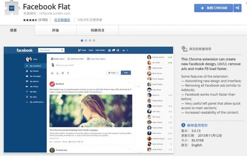Screen dimensions: 247x156
Task: Click the emoji feeling icon below the status box
Action: [x=63, y=73]
